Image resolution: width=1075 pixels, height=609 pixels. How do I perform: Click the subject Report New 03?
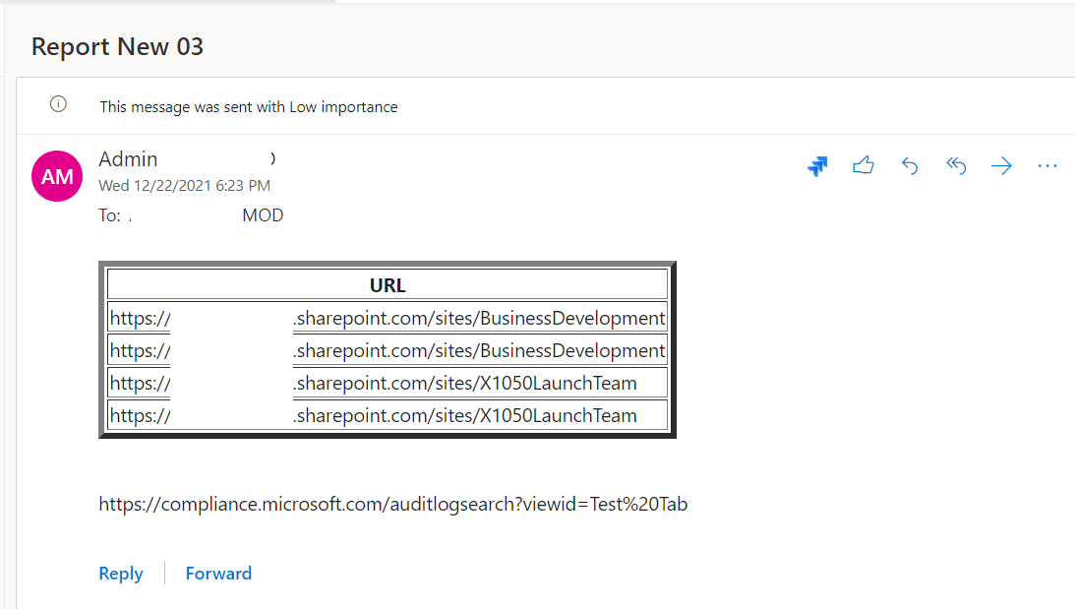click(117, 46)
